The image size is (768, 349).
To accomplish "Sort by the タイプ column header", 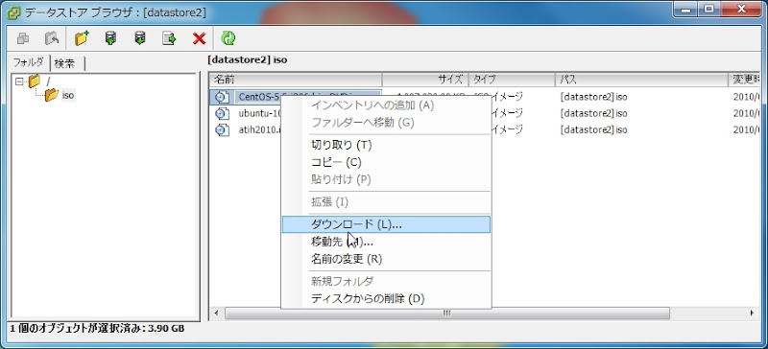I will click(x=512, y=80).
